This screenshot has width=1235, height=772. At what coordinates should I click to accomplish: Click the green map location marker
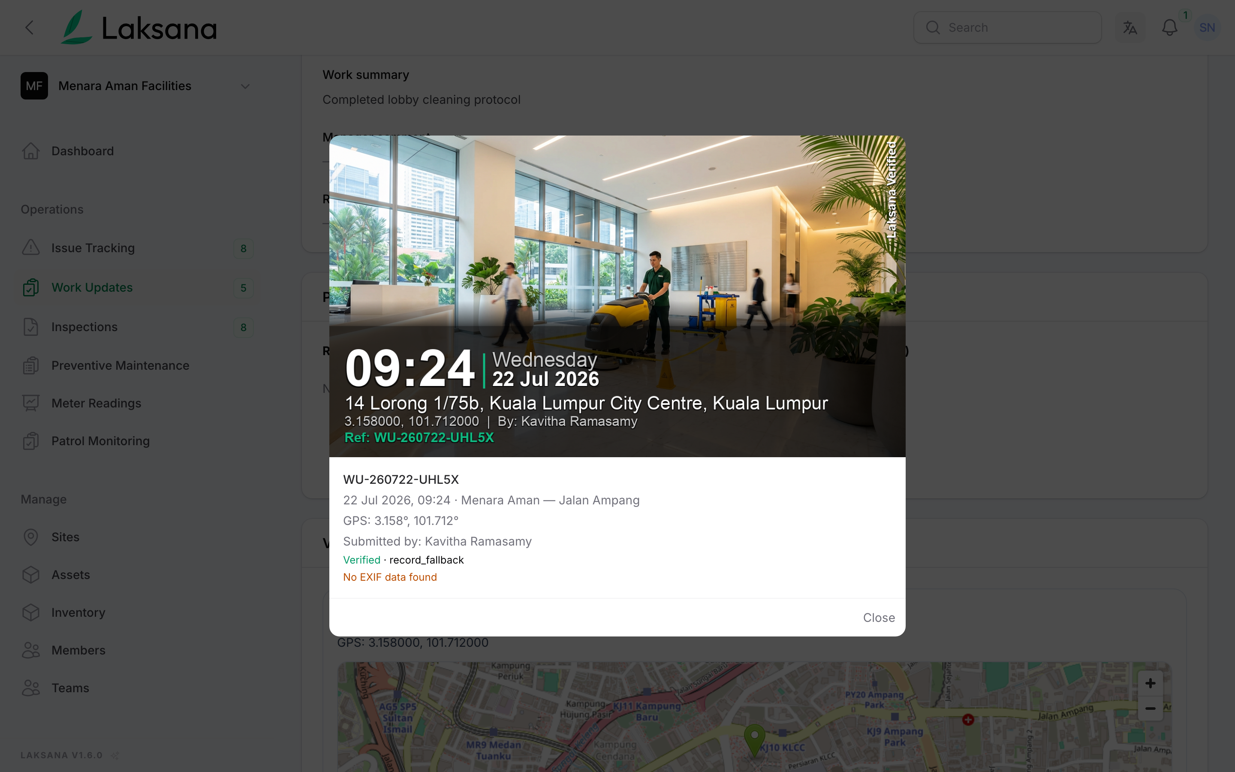click(754, 739)
